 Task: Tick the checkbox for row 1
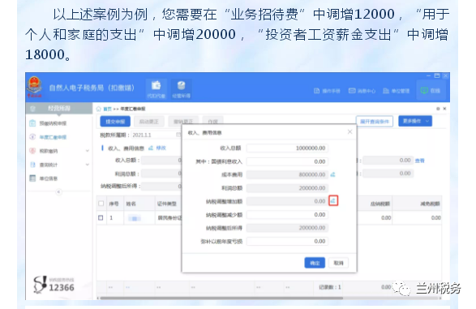101,218
